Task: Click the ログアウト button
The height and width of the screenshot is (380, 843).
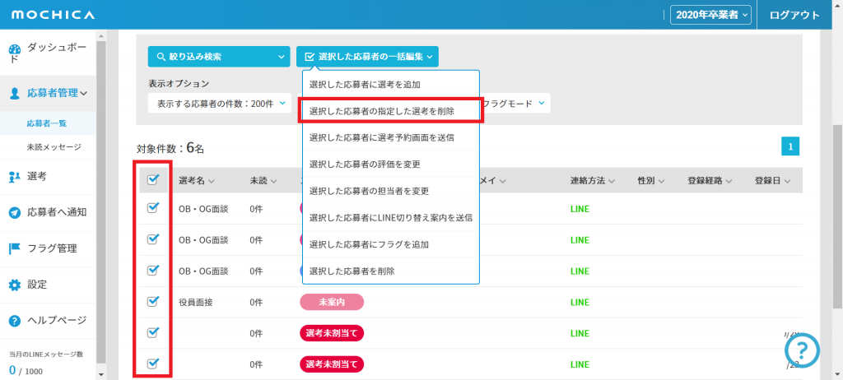Action: tap(794, 14)
